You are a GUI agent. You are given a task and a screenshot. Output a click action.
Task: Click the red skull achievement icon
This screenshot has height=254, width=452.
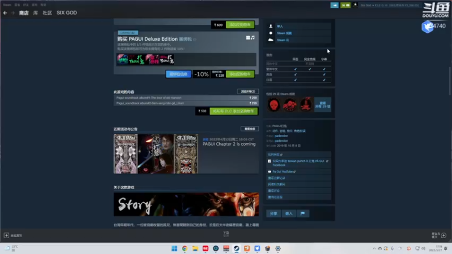[x=274, y=104]
